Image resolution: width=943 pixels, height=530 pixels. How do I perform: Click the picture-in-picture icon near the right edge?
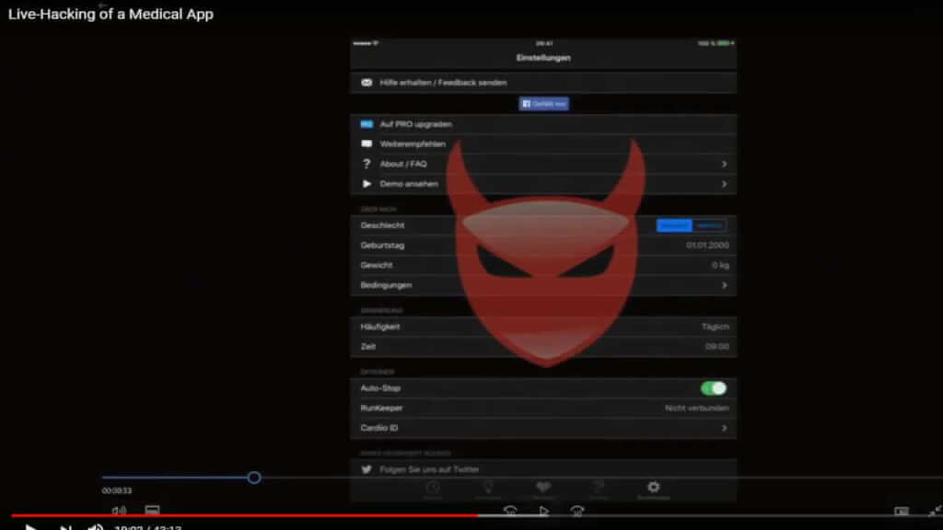(901, 512)
